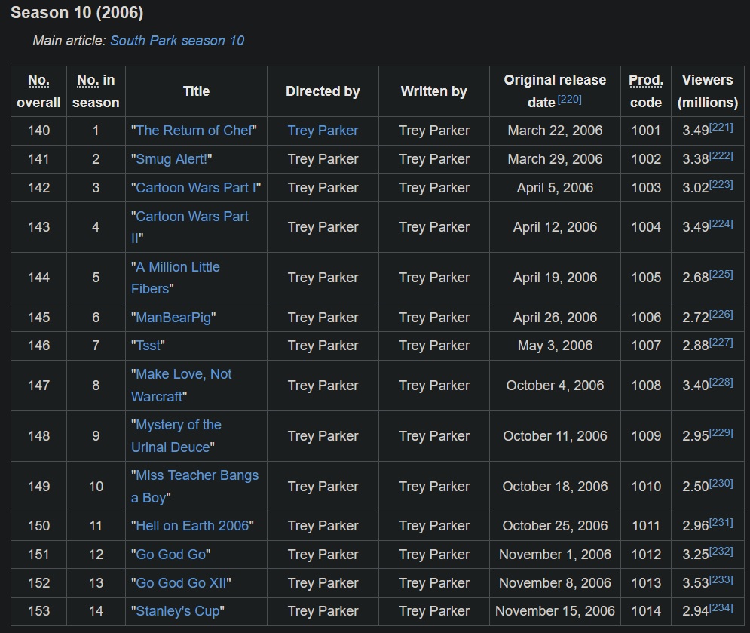Click the "November 15, 2006" release date cell
This screenshot has width=750, height=633.
(x=555, y=611)
